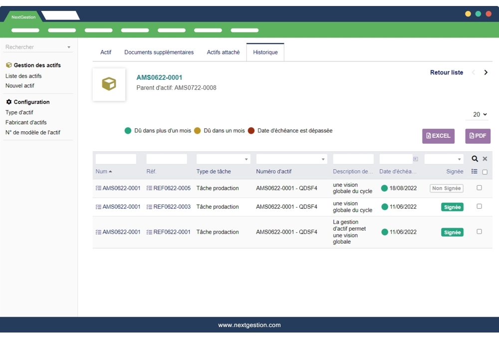Click the Retour liste button

tap(446, 72)
